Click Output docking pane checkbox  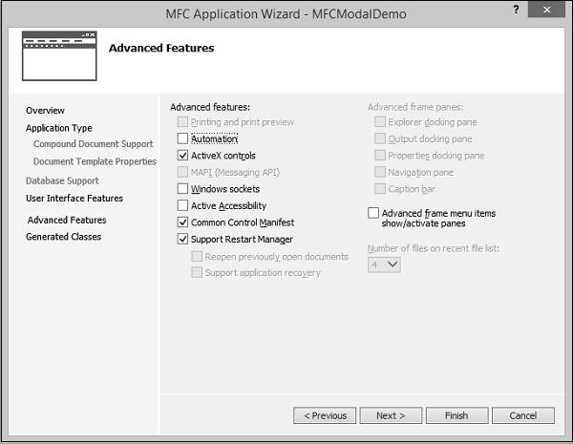[x=380, y=138]
